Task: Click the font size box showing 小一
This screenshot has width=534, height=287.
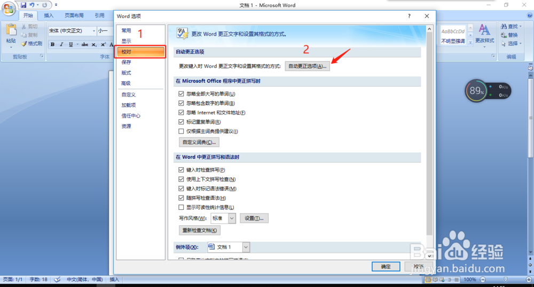Action: coord(104,31)
